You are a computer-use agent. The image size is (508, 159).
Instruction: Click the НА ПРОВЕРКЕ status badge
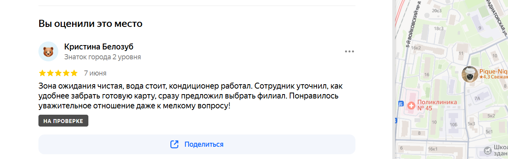point(63,121)
